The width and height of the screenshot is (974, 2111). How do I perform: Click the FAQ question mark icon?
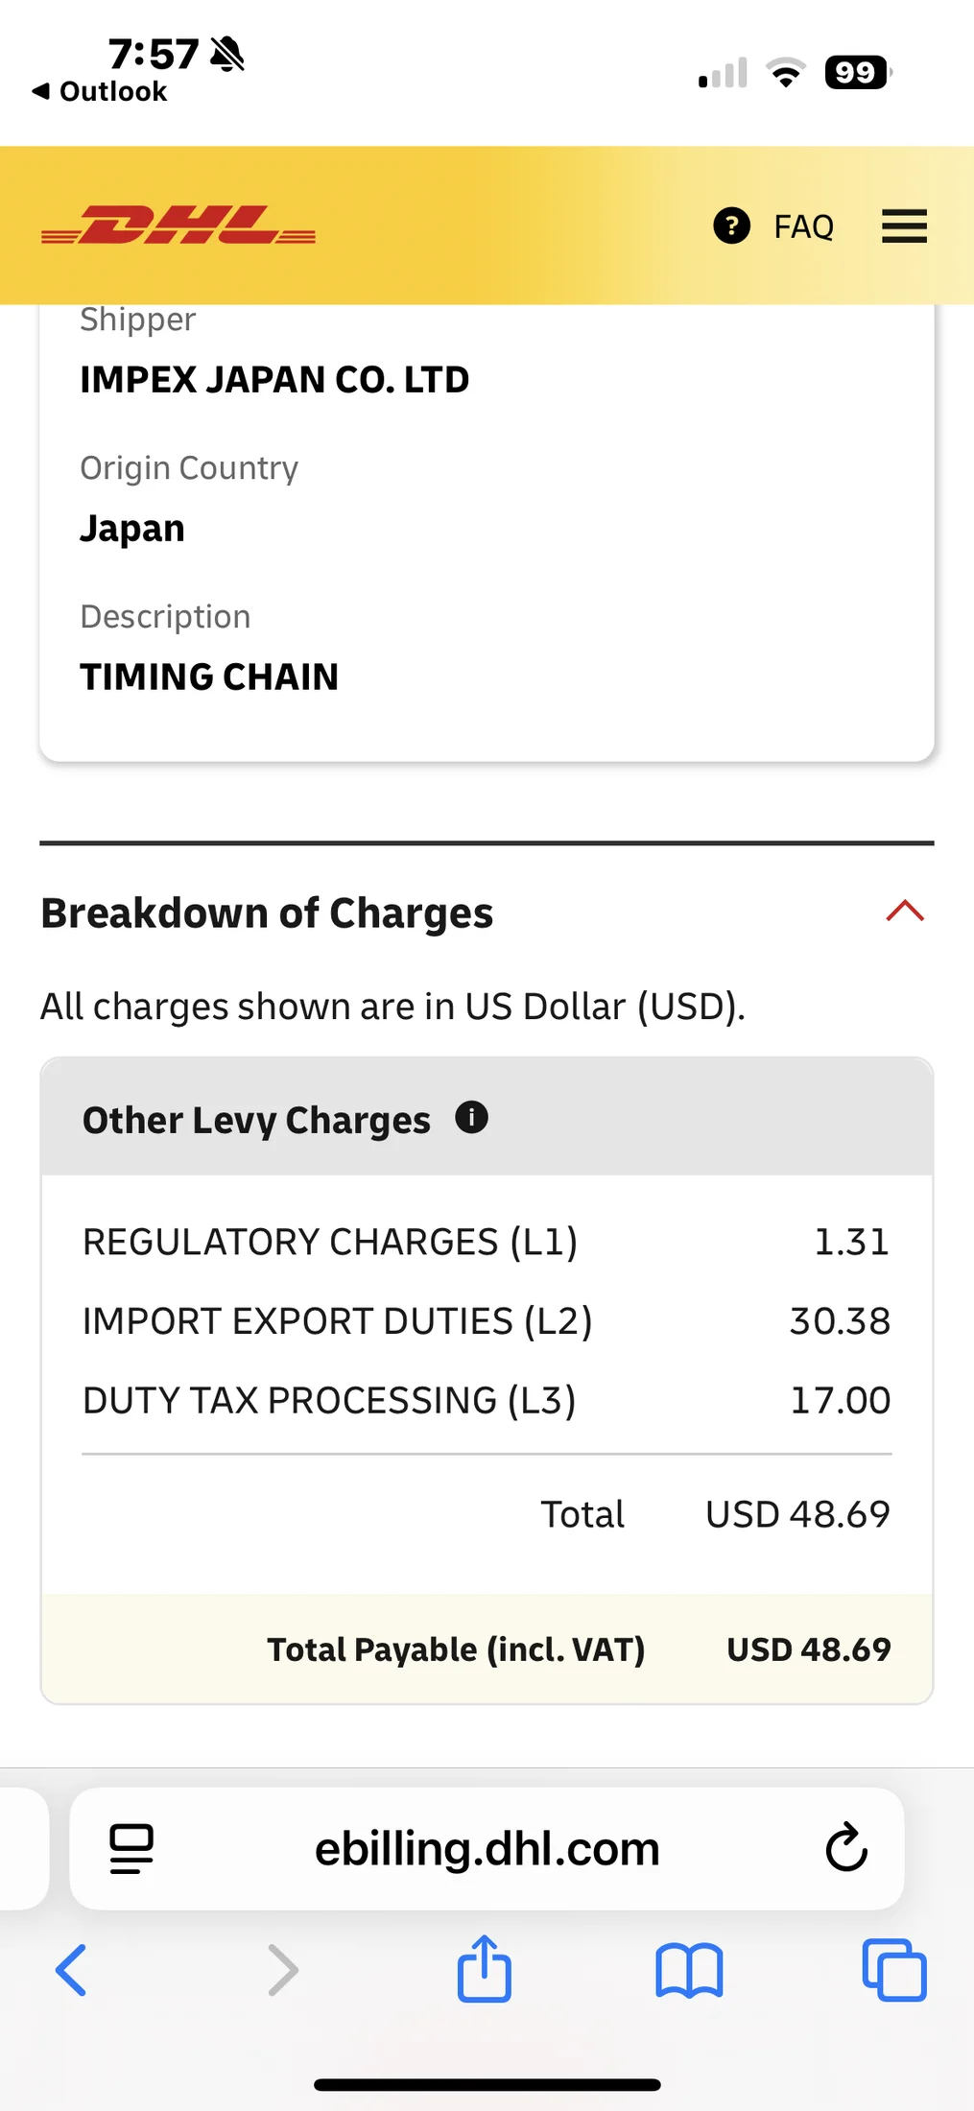pyautogui.click(x=731, y=226)
